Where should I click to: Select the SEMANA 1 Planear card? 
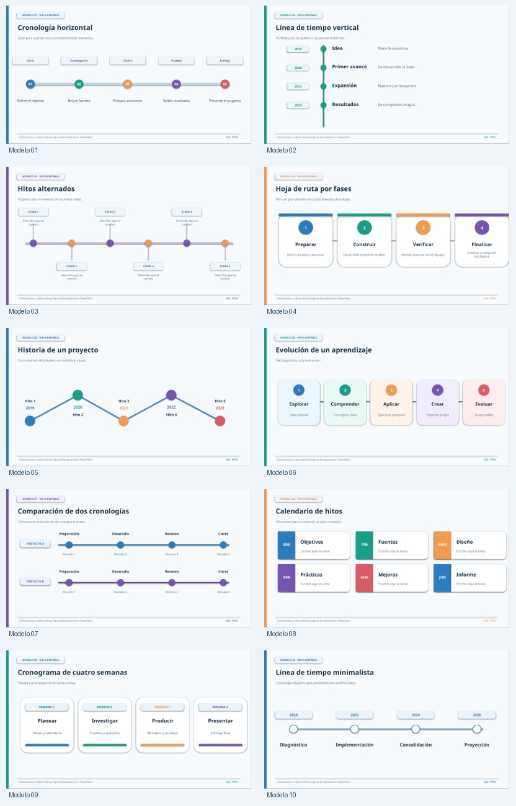pyautogui.click(x=47, y=725)
